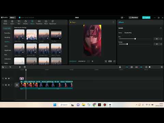This screenshot has height=123, width=164.
Task: Click the aspect ratio icon in player
Action: tap(110, 61)
